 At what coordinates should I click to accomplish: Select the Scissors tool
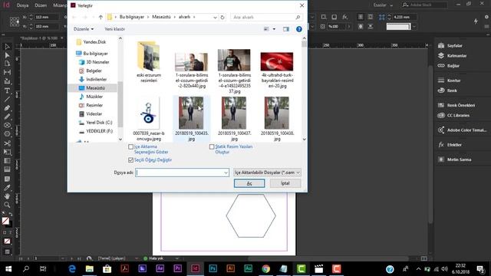click(7, 143)
